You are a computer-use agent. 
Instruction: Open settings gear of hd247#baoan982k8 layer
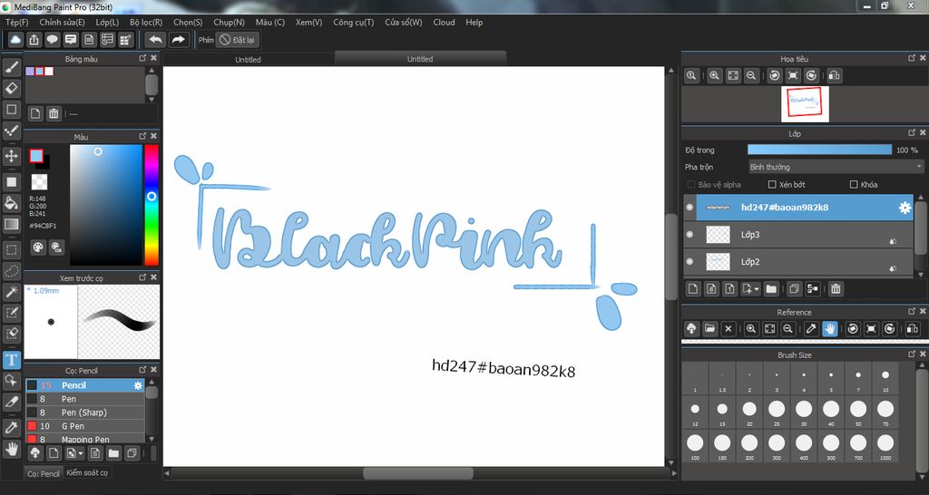click(x=905, y=208)
